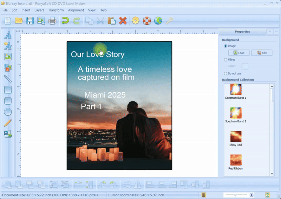Collapse the Properties panel with up-arrow
Screen dimensions: 281x199
point(276,31)
